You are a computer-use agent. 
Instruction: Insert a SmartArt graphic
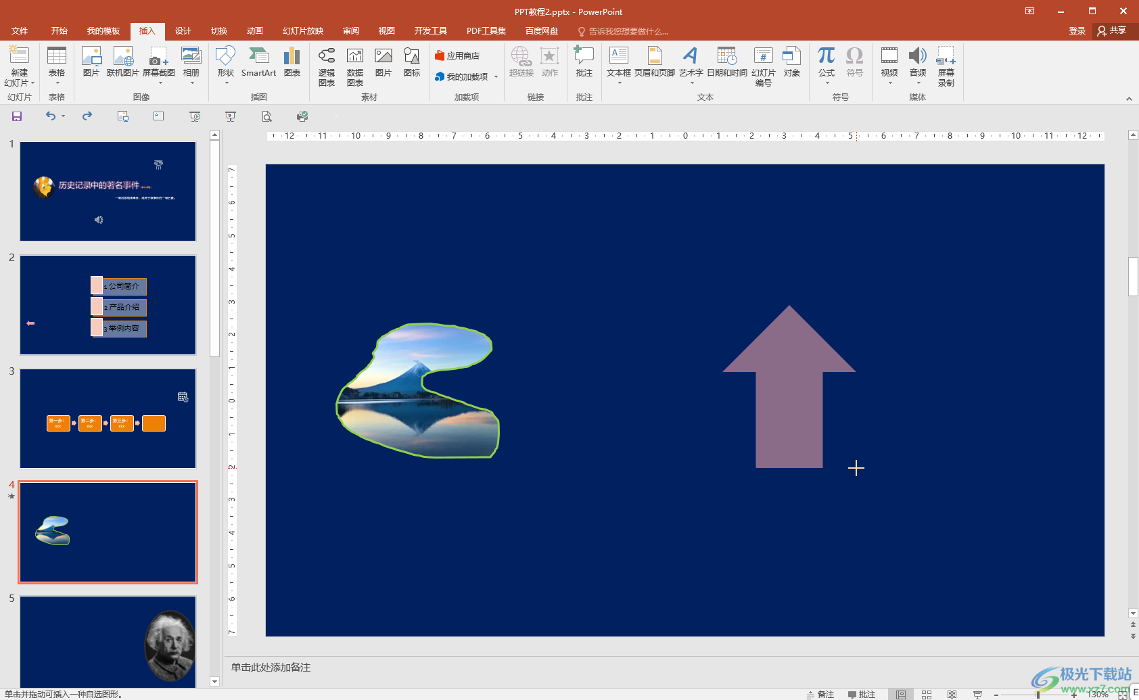(x=258, y=62)
